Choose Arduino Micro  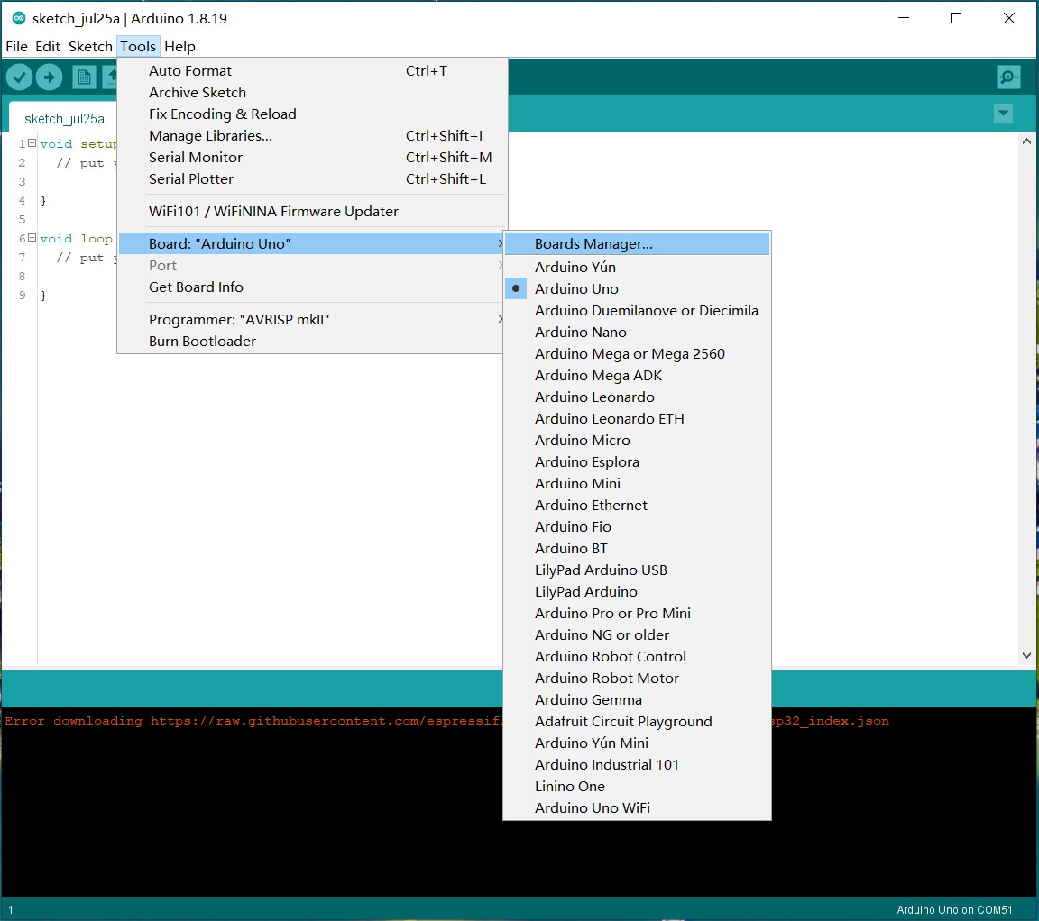pyautogui.click(x=637, y=441)
